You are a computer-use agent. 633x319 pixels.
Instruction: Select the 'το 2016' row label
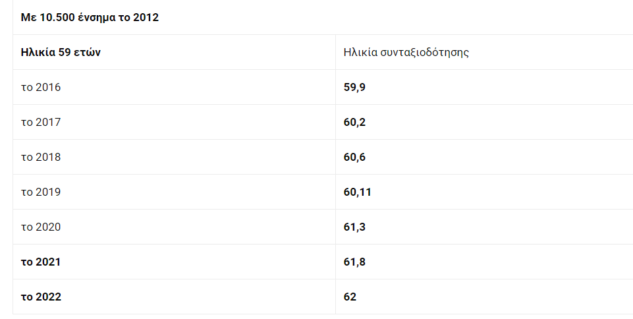(x=41, y=87)
